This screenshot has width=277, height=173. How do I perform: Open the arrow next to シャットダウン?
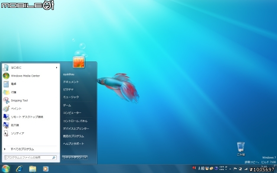86,157
